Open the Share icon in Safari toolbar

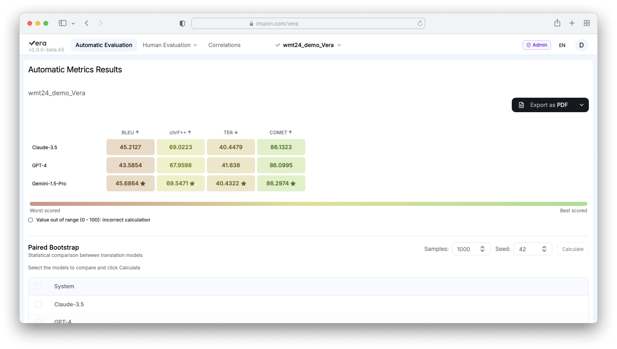pyautogui.click(x=557, y=23)
